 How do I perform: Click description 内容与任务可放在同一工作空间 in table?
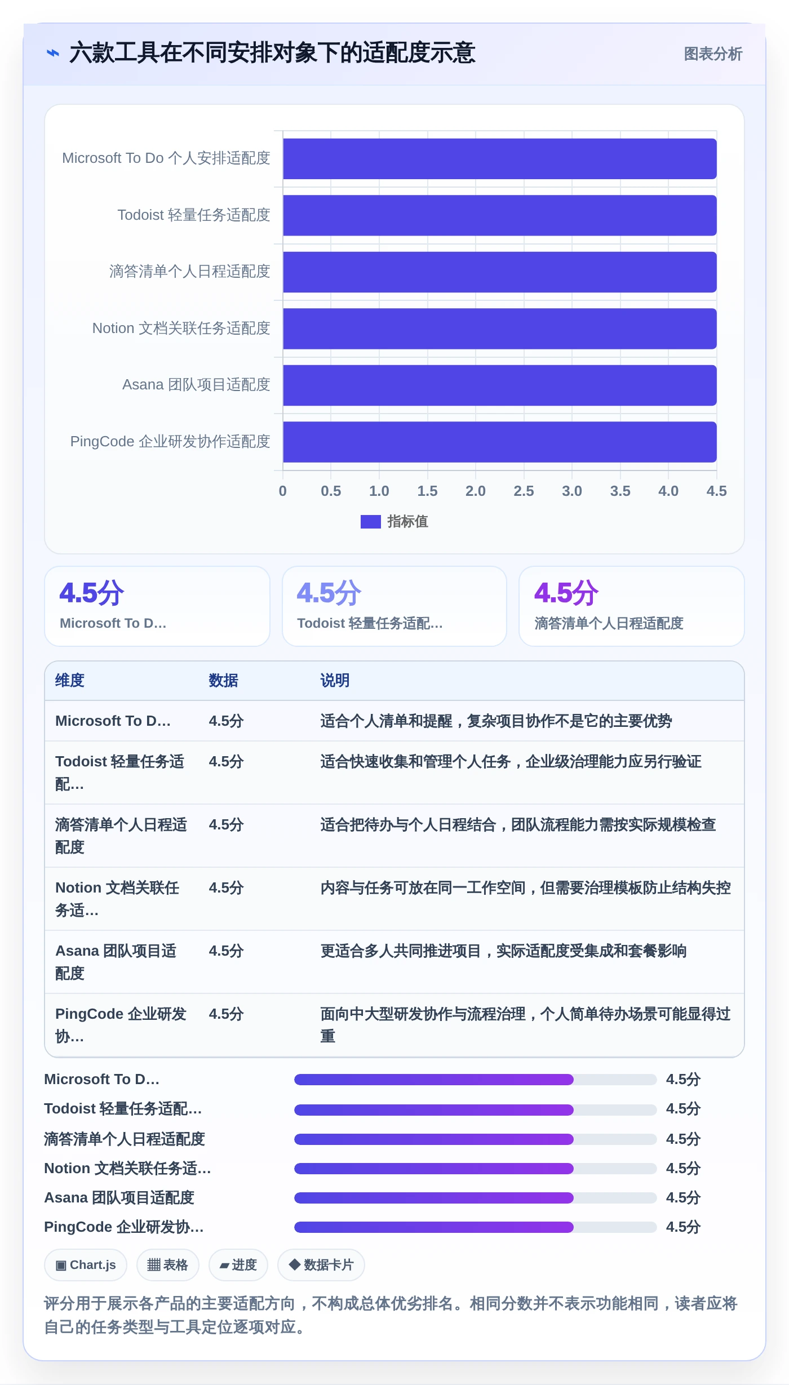(526, 888)
